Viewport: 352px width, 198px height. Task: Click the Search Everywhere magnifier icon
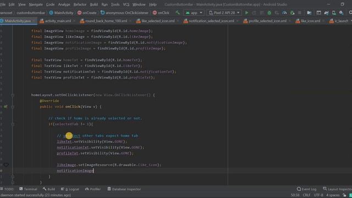(350, 13)
